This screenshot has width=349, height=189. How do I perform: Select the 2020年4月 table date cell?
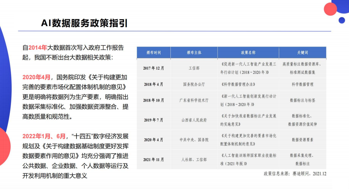coord(154,140)
